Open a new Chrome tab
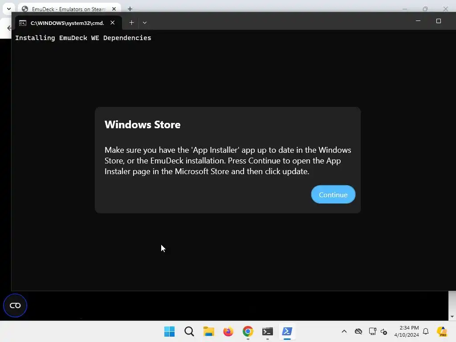Screen dimensions: 456x342 [x=130, y=9]
